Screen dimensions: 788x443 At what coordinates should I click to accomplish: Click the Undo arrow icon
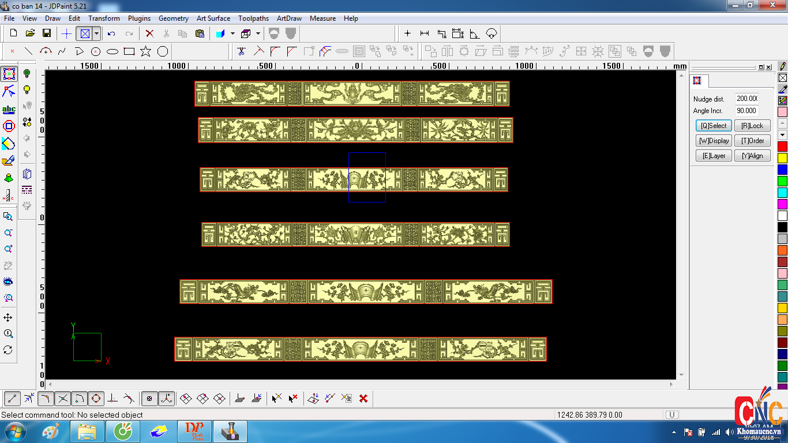112,33
